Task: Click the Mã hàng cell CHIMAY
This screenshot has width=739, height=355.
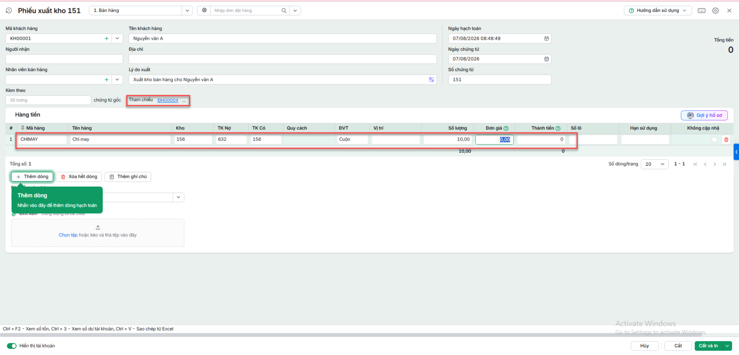Action: [42, 139]
